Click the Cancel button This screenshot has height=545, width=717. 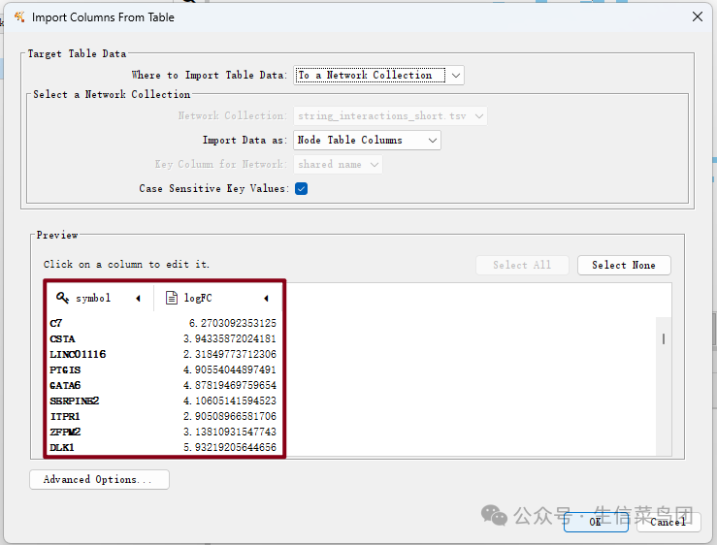(668, 522)
